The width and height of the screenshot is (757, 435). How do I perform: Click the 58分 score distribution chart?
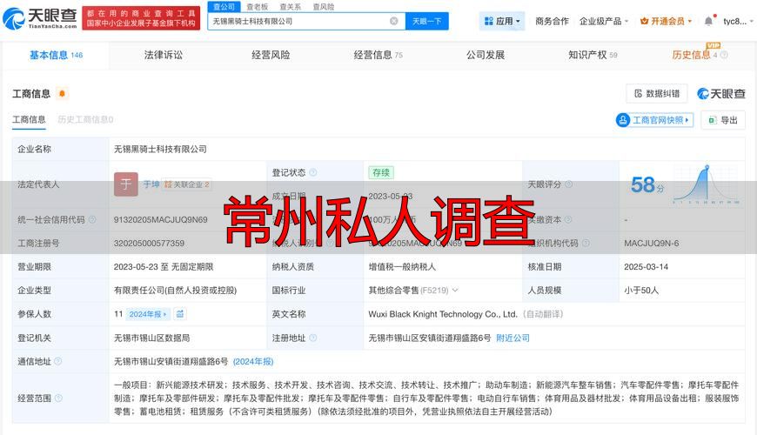tap(707, 184)
